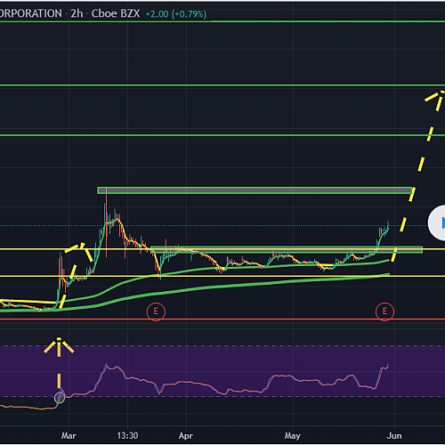Click the Mar label on time axis
This screenshot has width=445, height=445.
pos(69,435)
